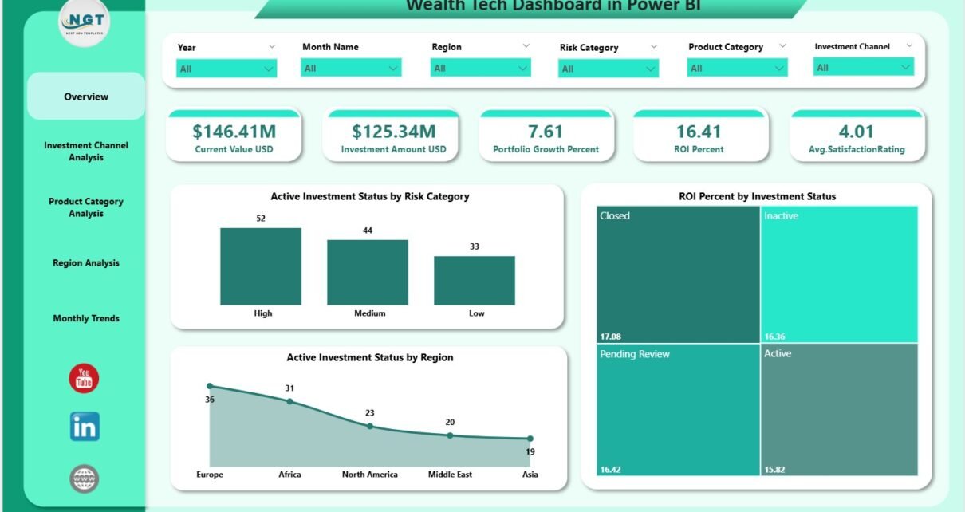Switch to the Overview page
965x512 pixels.
(86, 96)
